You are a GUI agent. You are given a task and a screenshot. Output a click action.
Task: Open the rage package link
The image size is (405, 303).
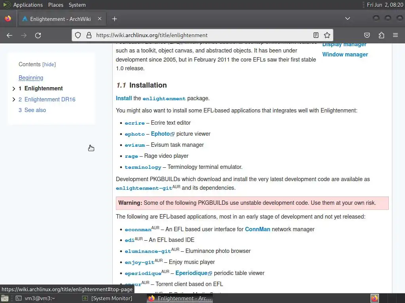coord(131,156)
